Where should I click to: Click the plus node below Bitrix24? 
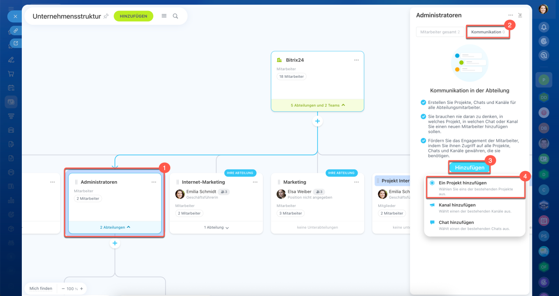pos(317,121)
